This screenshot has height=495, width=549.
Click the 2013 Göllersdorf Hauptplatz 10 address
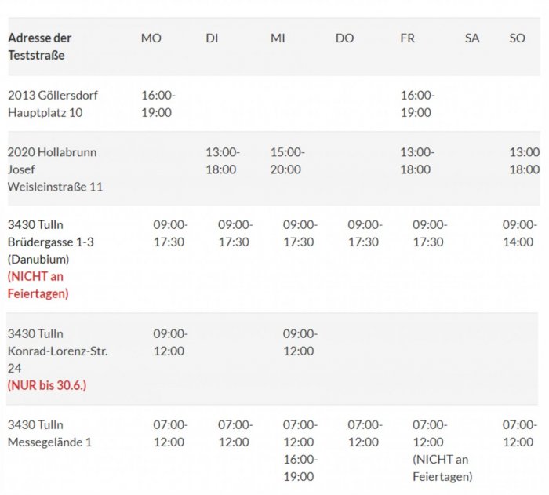(x=53, y=104)
